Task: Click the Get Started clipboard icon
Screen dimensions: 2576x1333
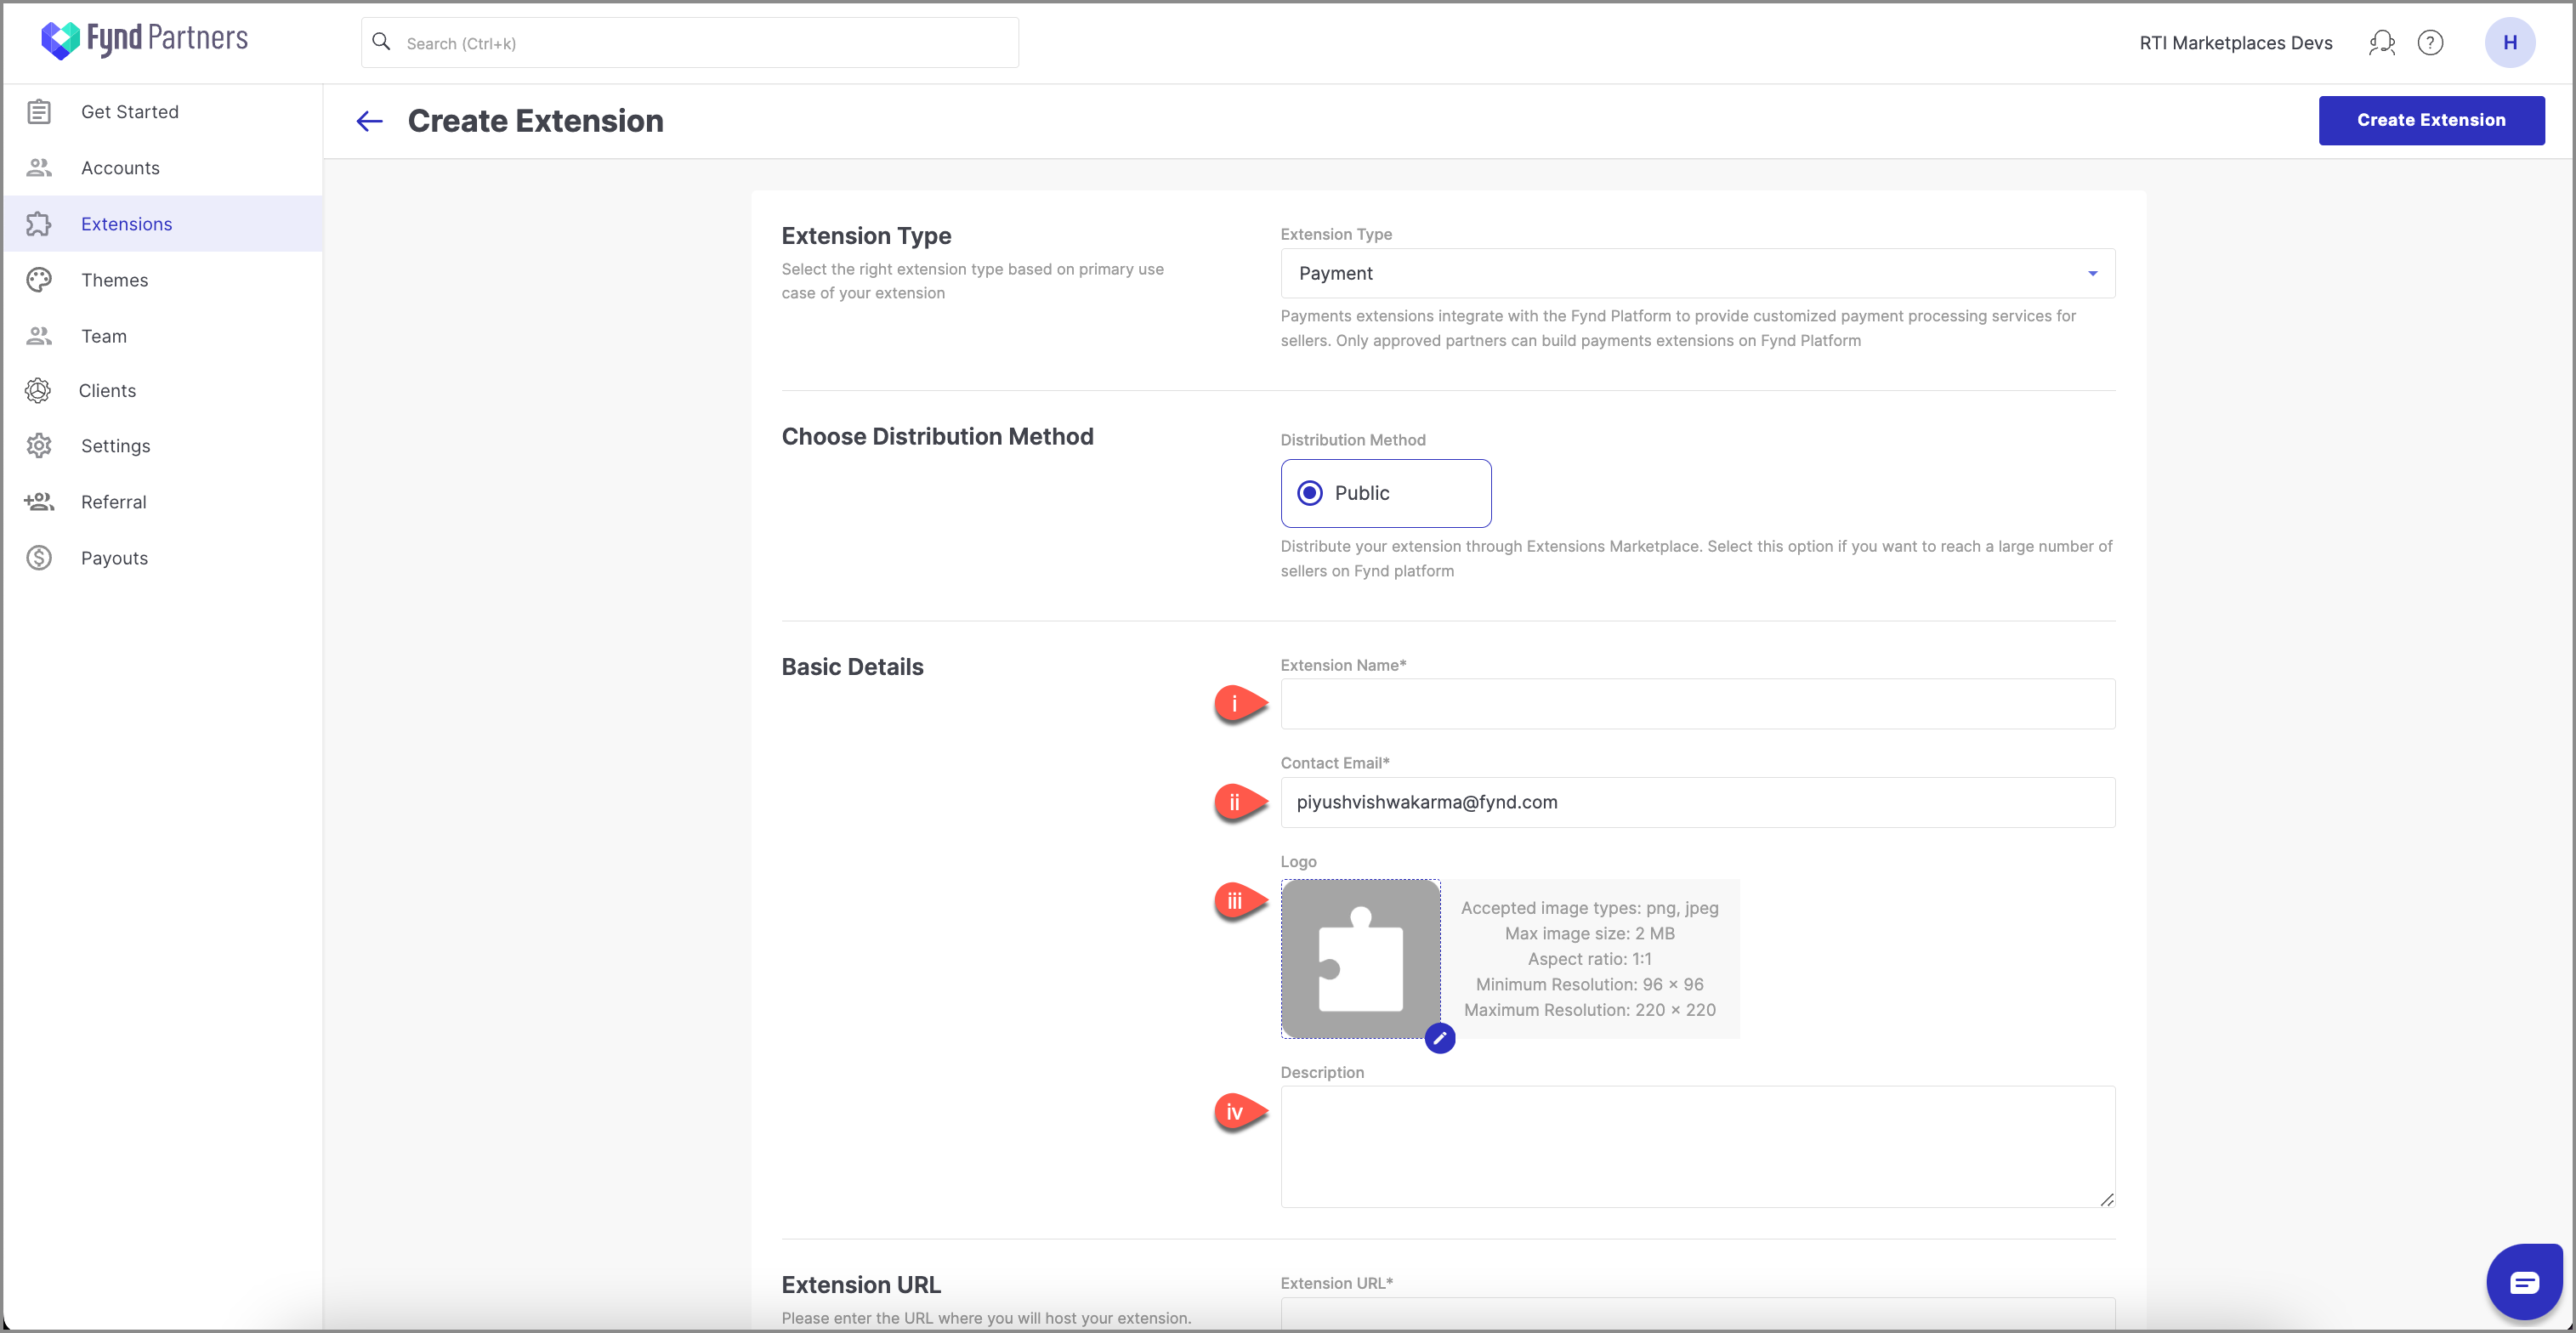Action: point(39,112)
